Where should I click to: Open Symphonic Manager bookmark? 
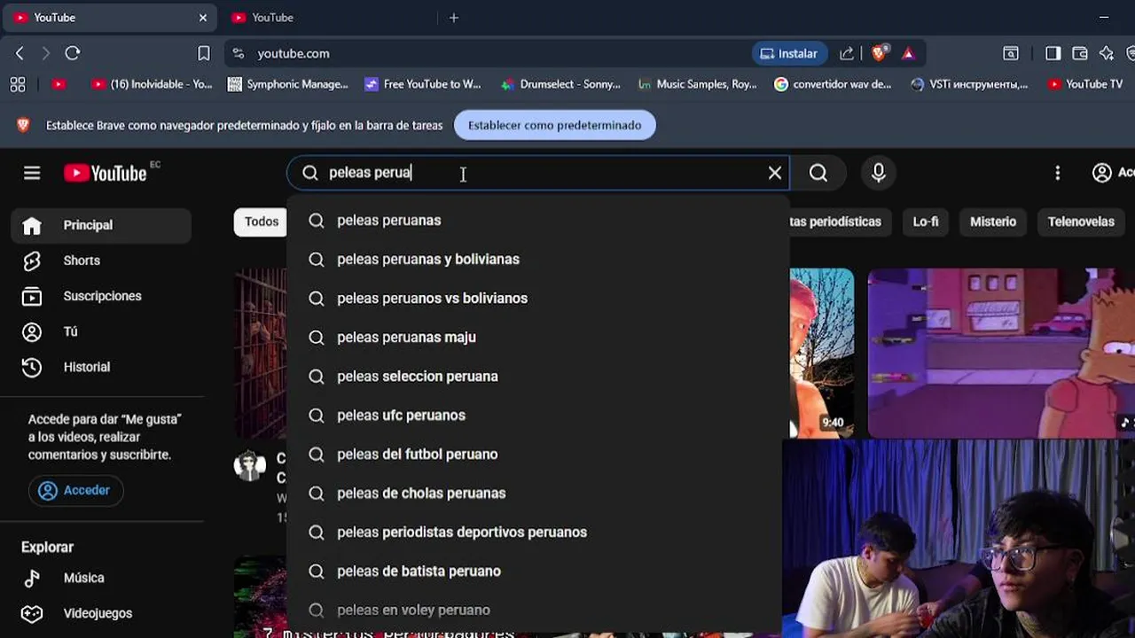pos(289,84)
